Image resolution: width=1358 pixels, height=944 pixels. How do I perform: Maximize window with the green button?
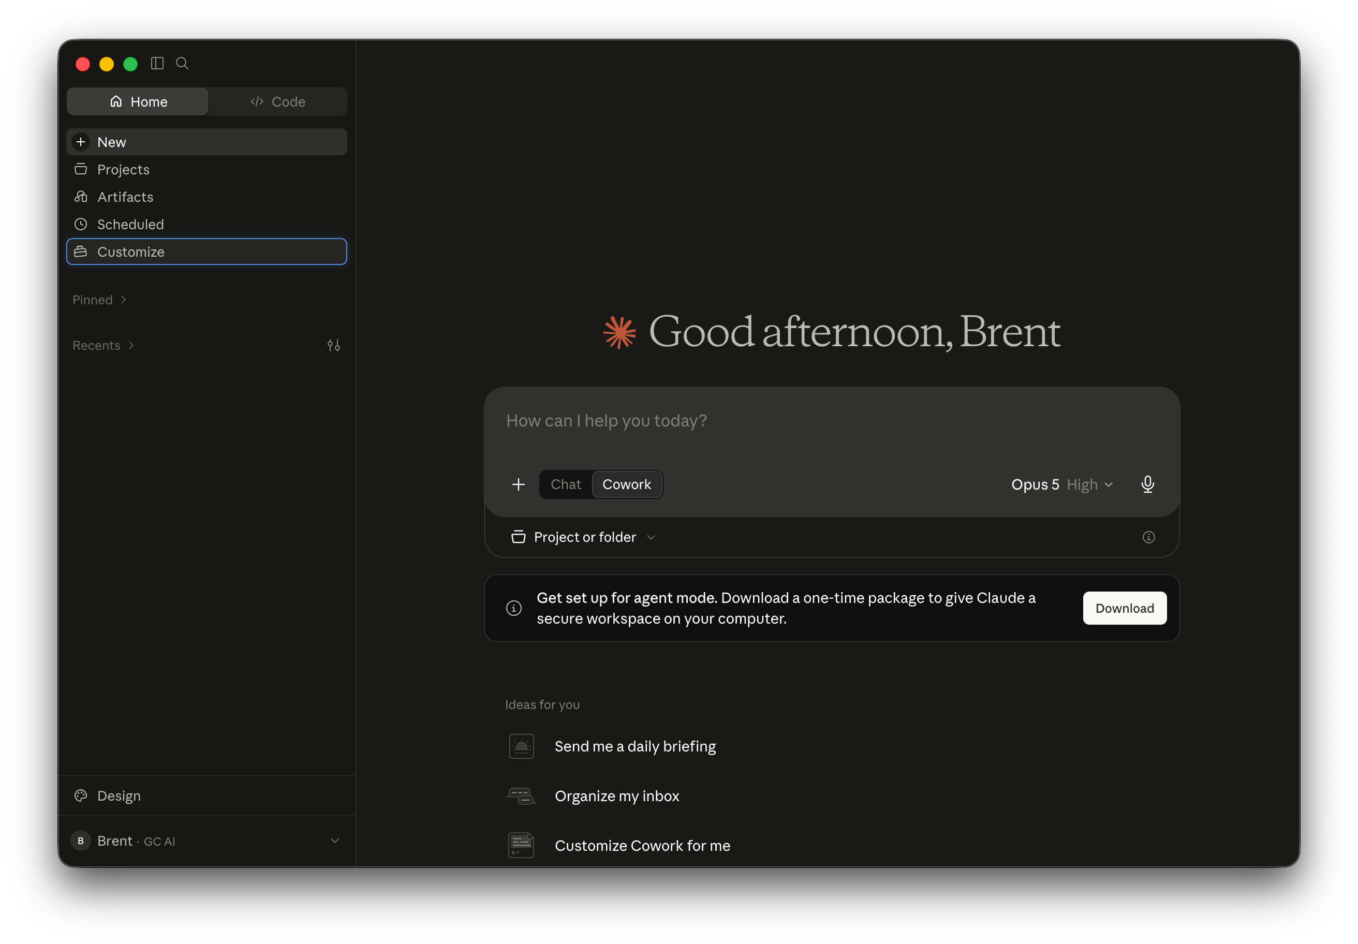point(130,64)
